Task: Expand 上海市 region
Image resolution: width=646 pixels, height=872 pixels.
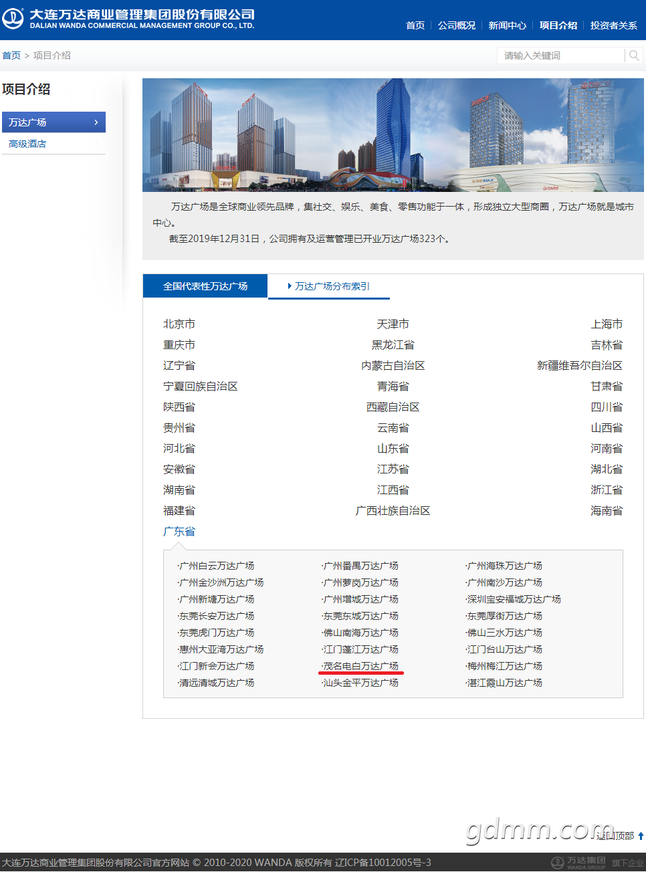Action: pos(607,324)
